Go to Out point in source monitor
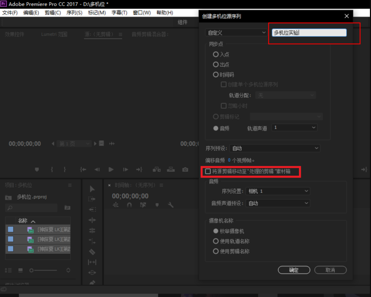This screenshot has height=297, width=371. (x=139, y=169)
